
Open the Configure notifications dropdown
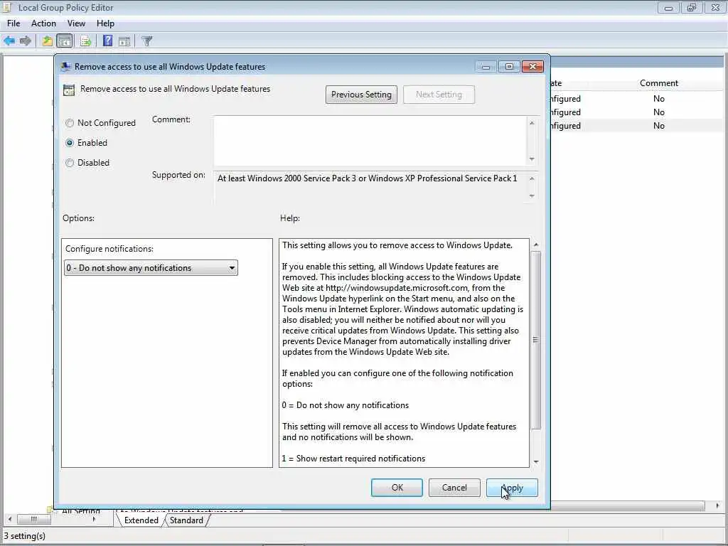pyautogui.click(x=151, y=268)
